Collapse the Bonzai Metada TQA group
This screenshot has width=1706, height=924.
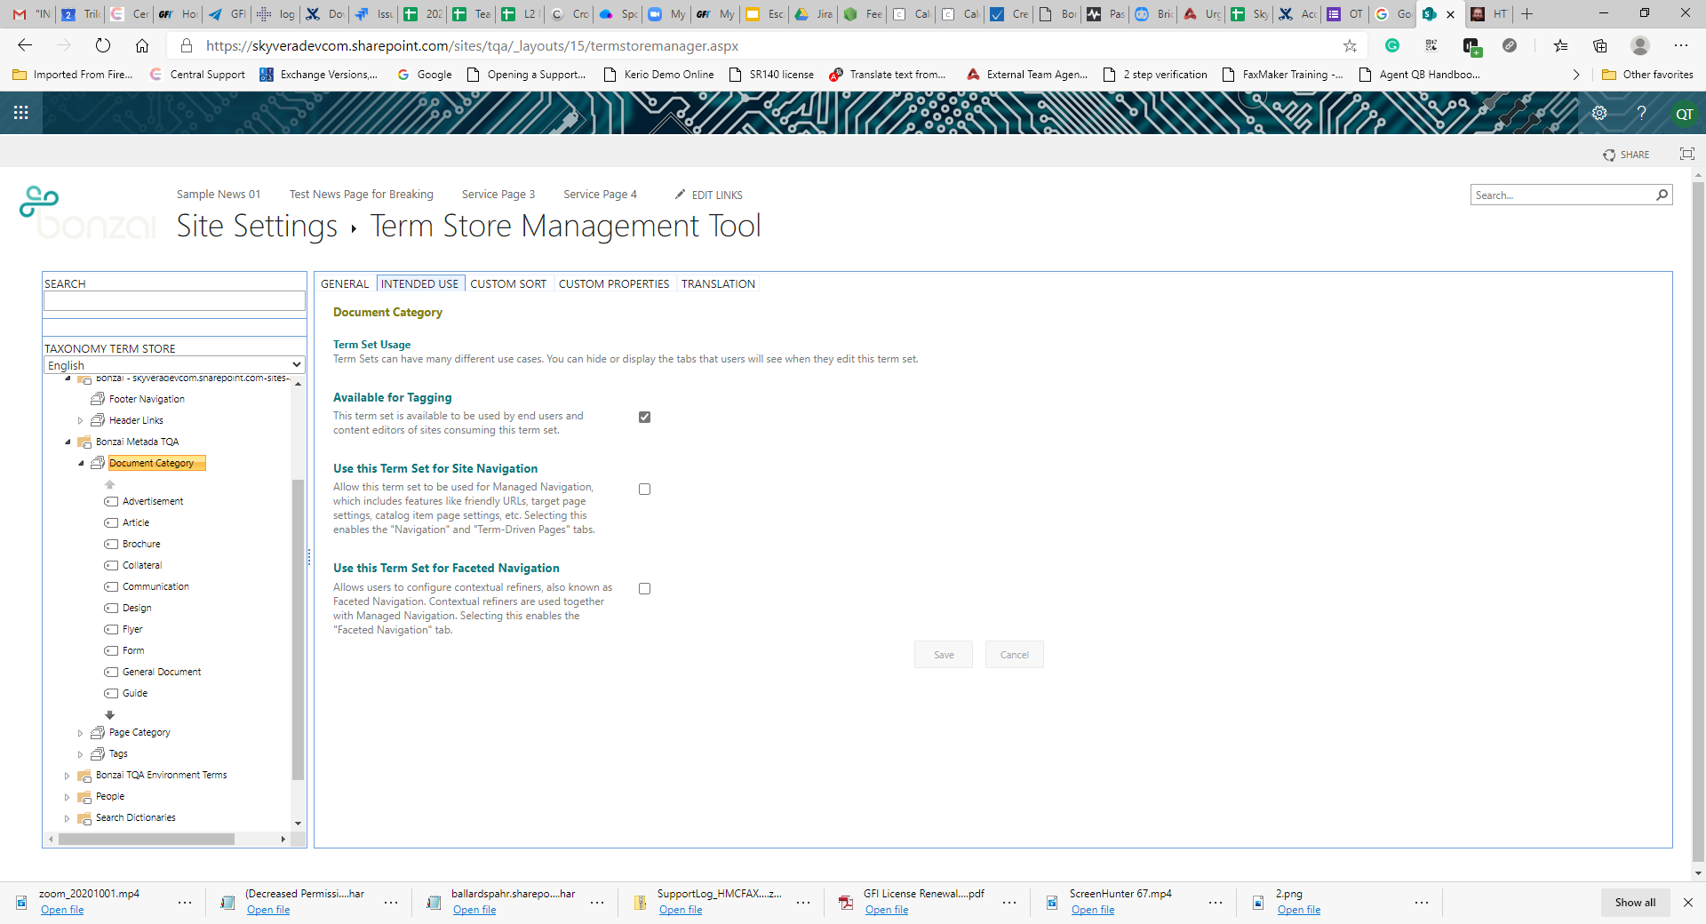(x=68, y=442)
